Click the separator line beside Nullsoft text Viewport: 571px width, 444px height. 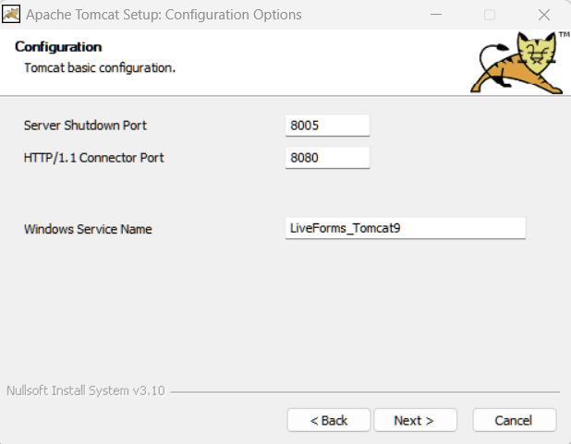365,391
